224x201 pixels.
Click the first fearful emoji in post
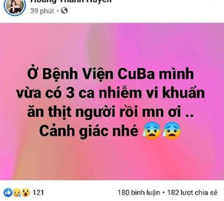(x=152, y=131)
